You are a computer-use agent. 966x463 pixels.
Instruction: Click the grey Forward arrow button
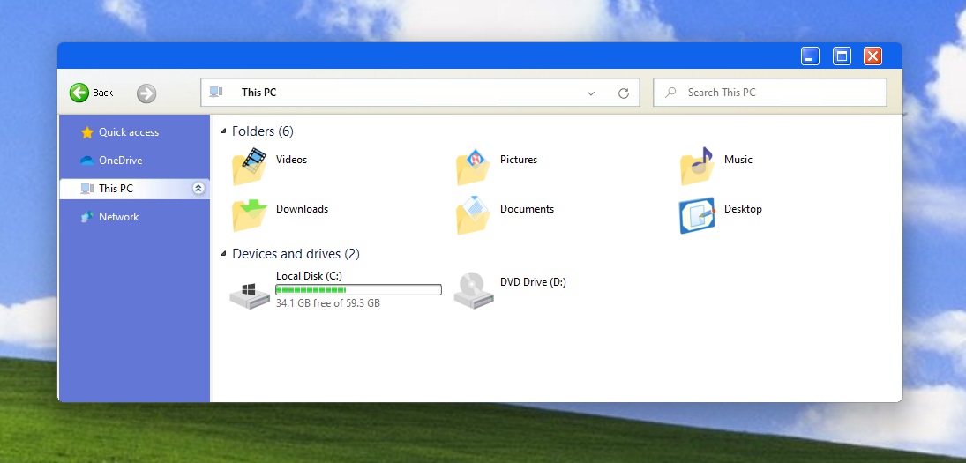coord(146,93)
